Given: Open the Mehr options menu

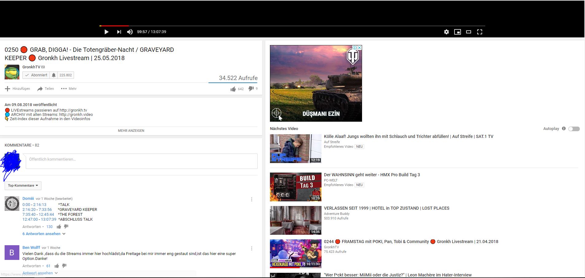Looking at the screenshot, I should [69, 89].
